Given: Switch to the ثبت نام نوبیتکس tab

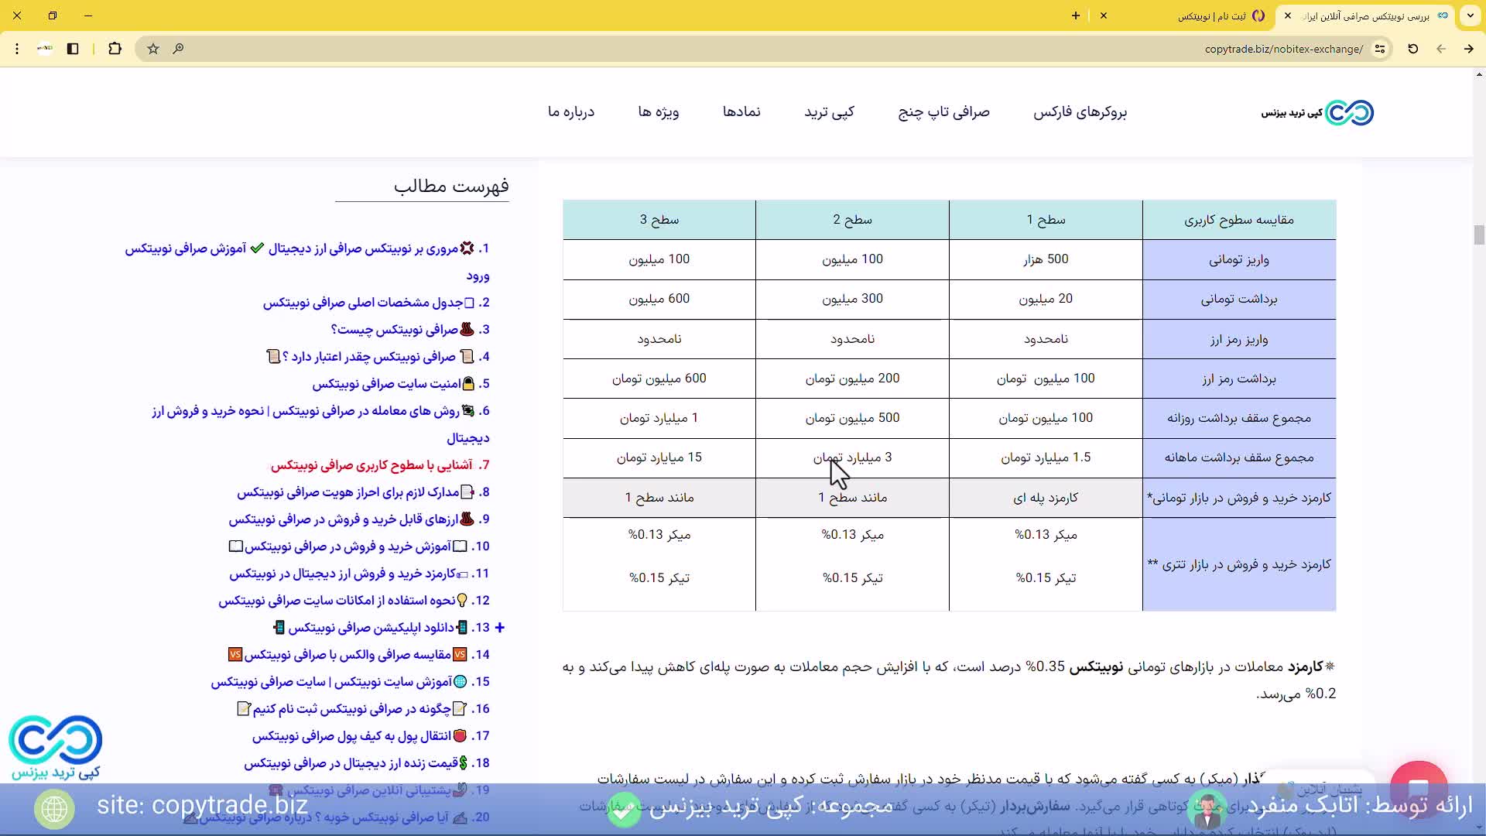Looking at the screenshot, I should click(1207, 15).
